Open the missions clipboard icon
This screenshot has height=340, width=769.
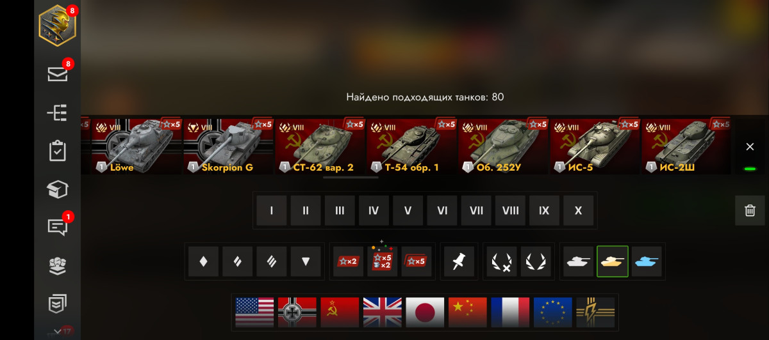[58, 151]
